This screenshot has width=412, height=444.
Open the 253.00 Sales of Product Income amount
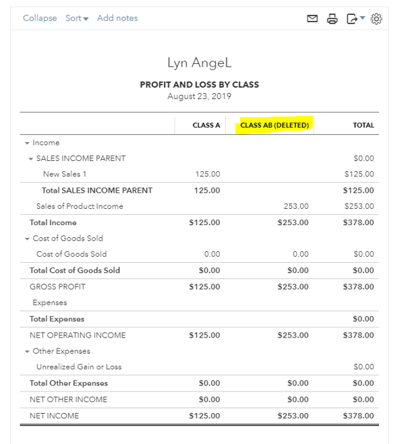pos(296,206)
